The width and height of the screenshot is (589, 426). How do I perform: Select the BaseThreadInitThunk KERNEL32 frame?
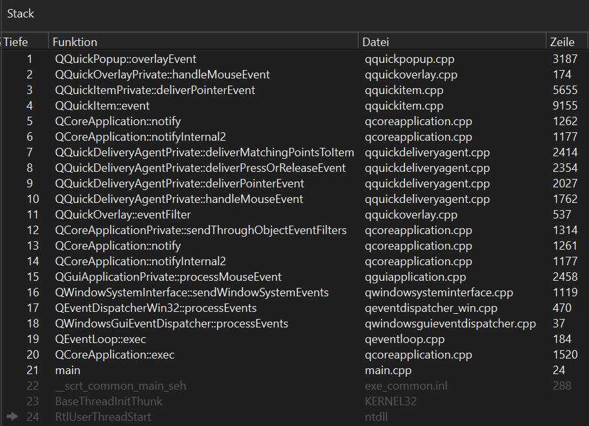(x=294, y=401)
